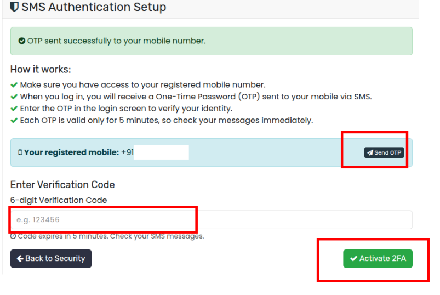Click checkmark beside "Each OTP is valid" line

(14, 120)
